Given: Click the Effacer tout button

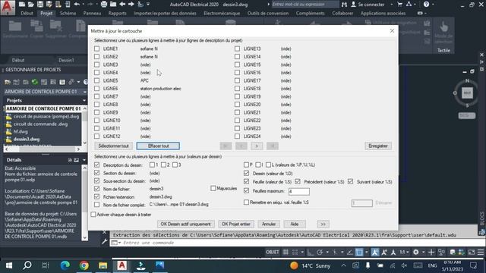Looking at the screenshot, I should (x=158, y=146).
